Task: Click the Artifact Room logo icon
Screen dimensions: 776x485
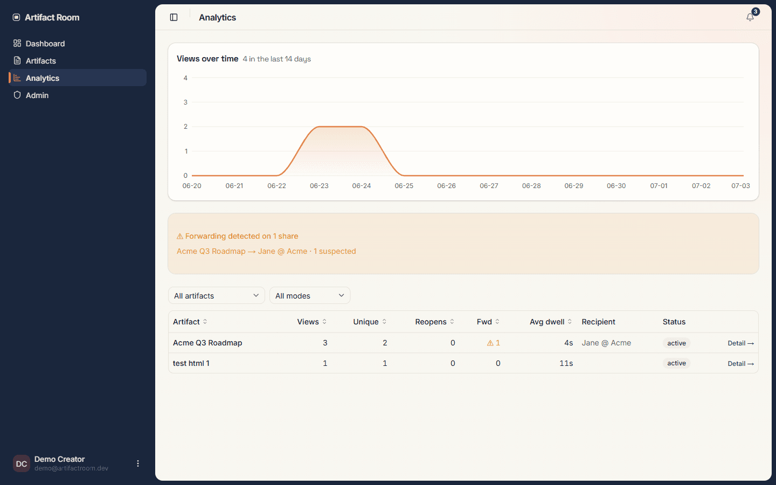Action: 16,17
